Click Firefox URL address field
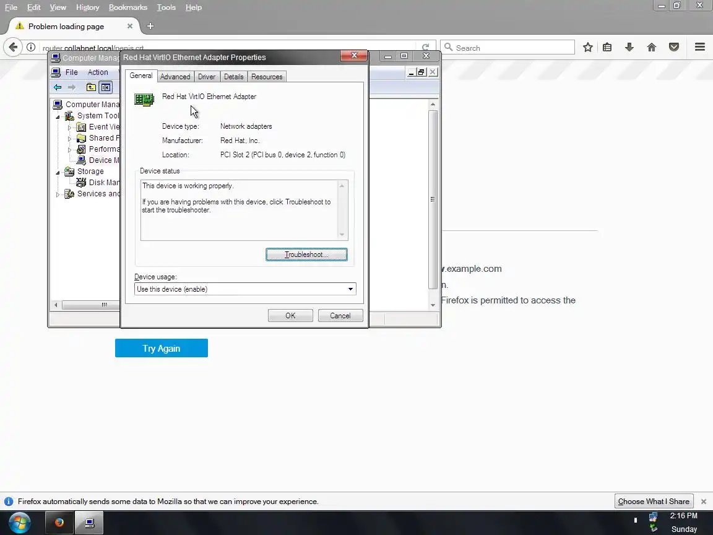Viewport: 713px width, 535px height. click(x=227, y=47)
